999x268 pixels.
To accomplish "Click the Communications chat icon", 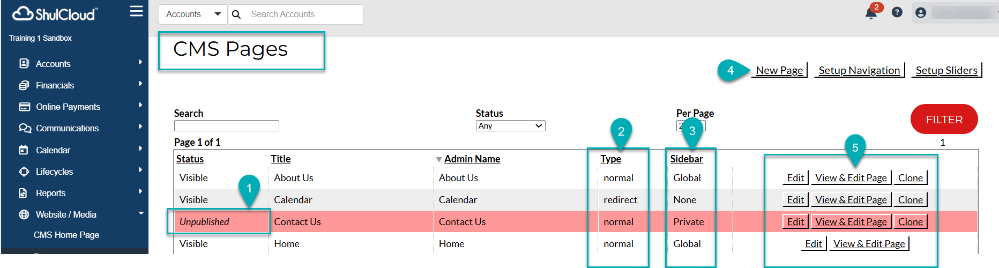I will [x=25, y=128].
